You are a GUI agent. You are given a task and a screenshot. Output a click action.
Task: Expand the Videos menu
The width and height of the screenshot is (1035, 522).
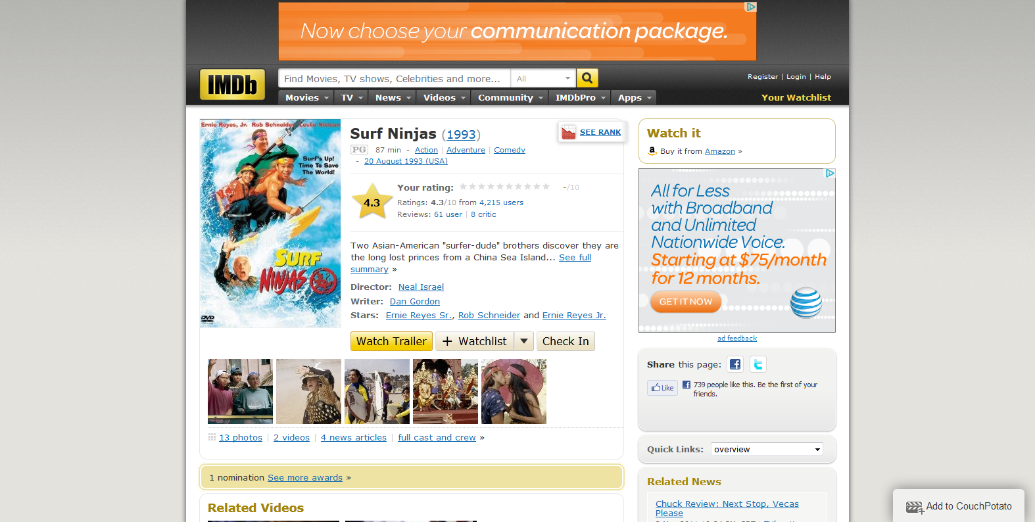[x=444, y=97]
